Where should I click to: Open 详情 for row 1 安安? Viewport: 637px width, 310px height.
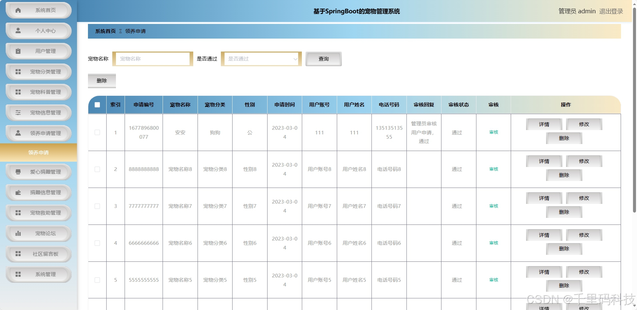[544, 124]
